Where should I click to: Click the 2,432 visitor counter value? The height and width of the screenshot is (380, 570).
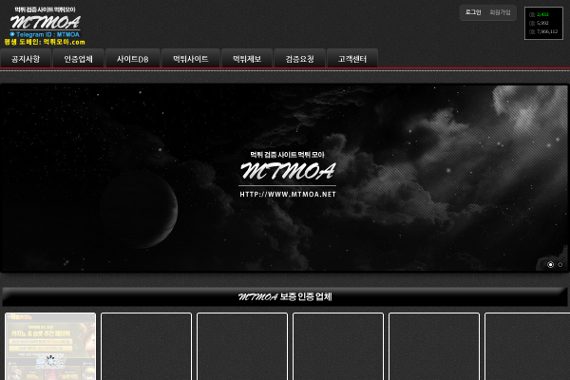tap(542, 14)
